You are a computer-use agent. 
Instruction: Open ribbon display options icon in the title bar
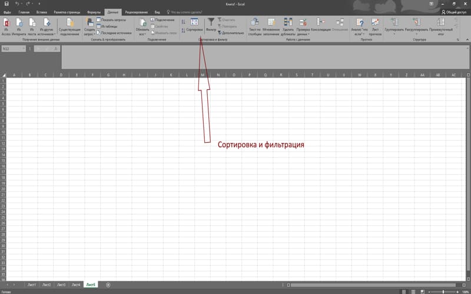pyautogui.click(x=432, y=4)
